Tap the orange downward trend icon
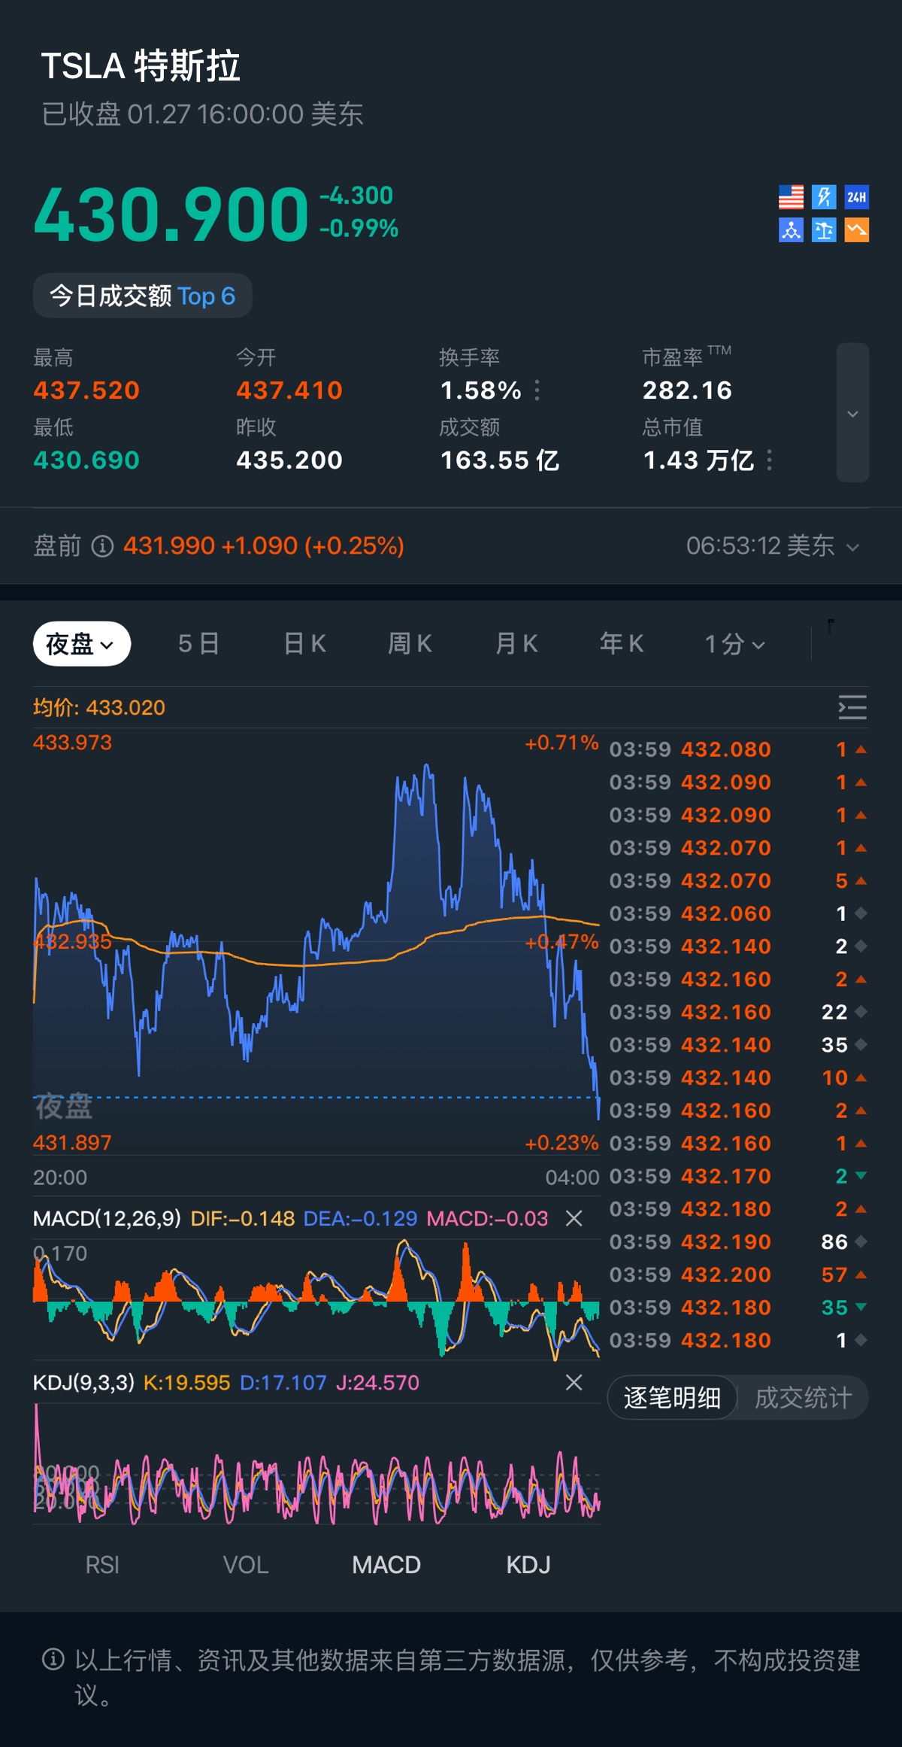 [857, 230]
